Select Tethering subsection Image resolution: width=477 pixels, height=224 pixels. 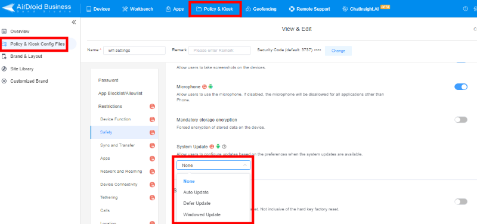[x=109, y=198]
